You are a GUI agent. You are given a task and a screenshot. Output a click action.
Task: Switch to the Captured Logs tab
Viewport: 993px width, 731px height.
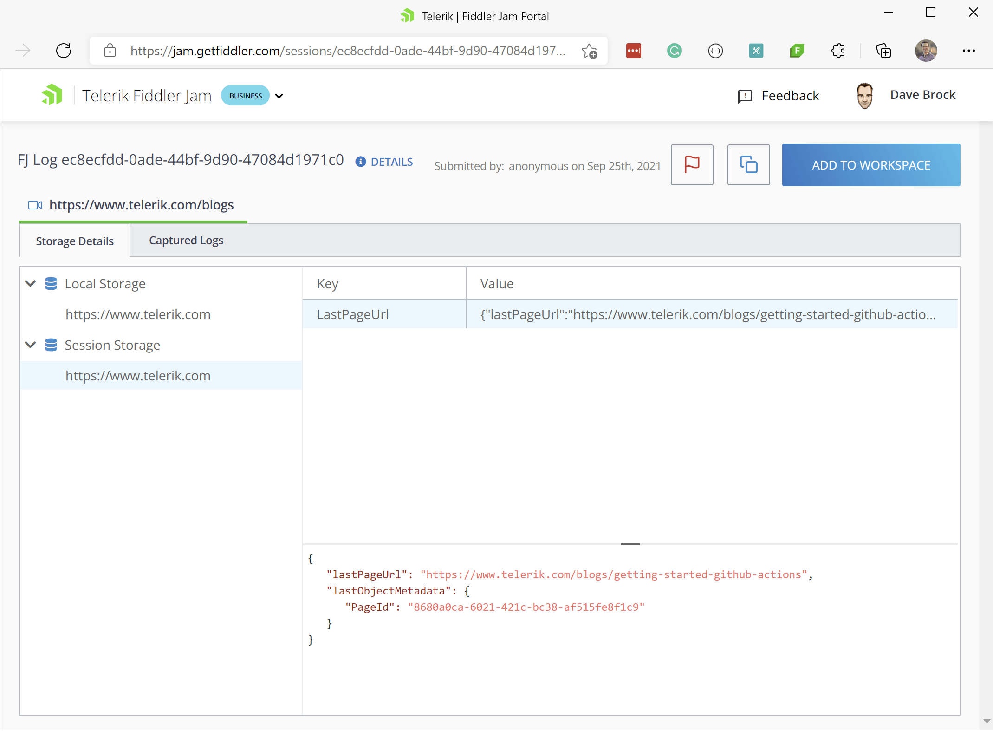(186, 240)
